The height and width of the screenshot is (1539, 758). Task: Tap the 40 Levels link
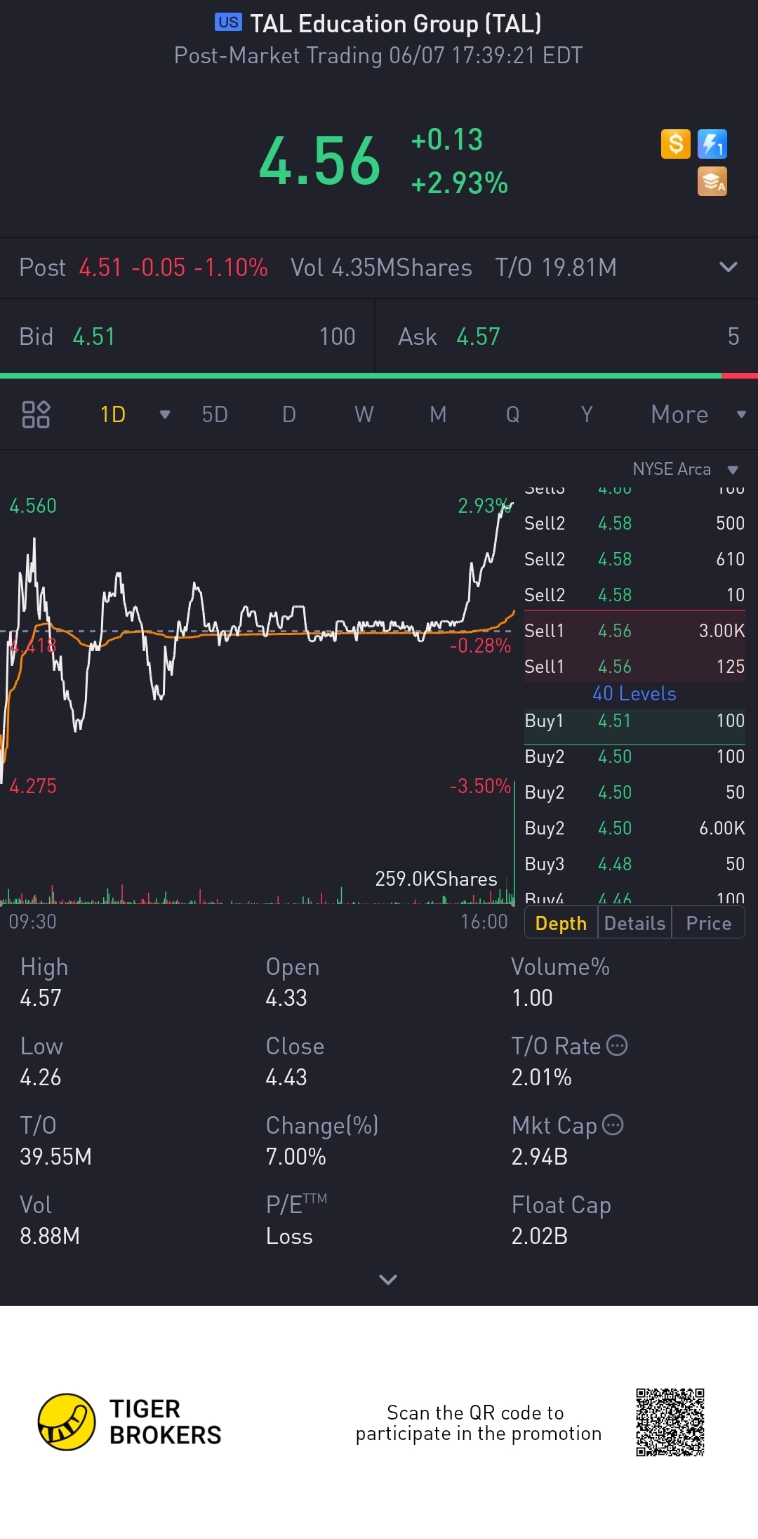[x=634, y=693]
